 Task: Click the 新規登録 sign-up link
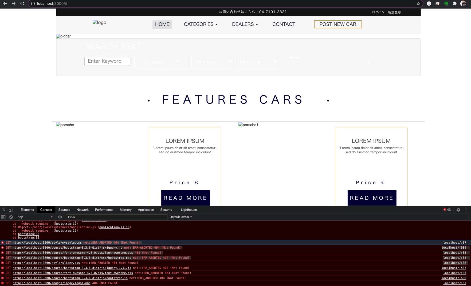[x=394, y=12]
